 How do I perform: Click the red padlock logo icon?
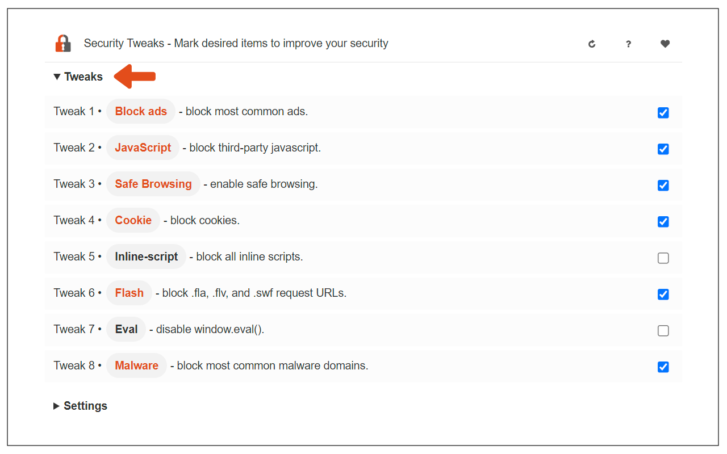click(x=63, y=43)
